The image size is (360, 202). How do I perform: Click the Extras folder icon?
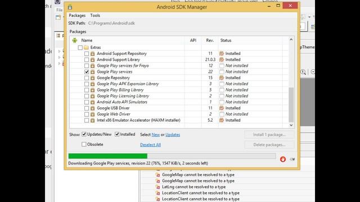point(86,47)
